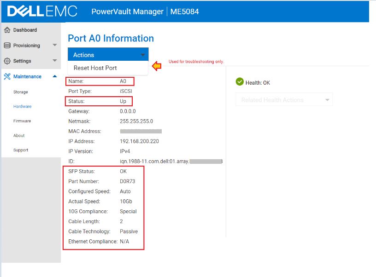Viewport: 376px width, 277px height.
Task: Open the Actions dropdown
Action: tap(108, 55)
